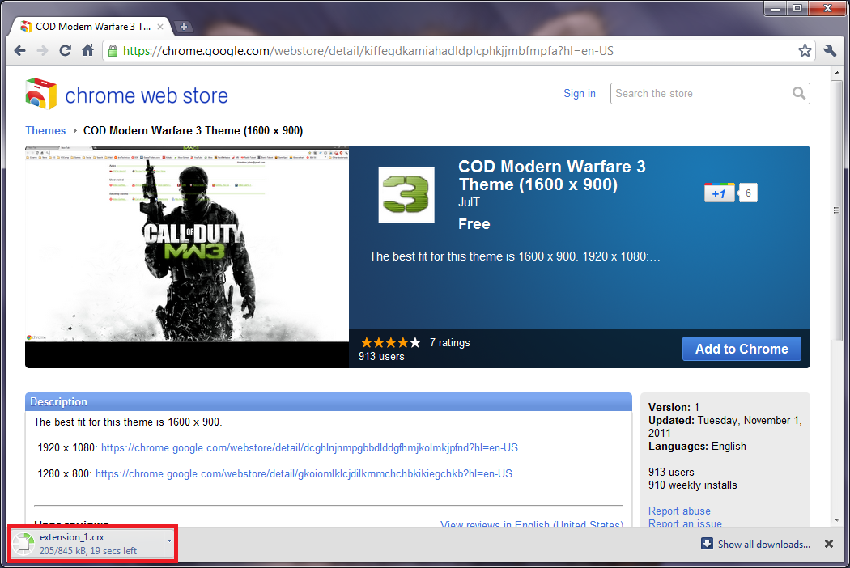
Task: Click the author name JulT
Action: pyautogui.click(x=469, y=202)
